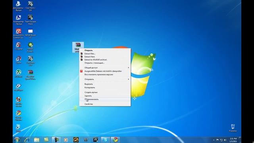Click the yellow "Z" taskbar icon
Viewport: 254px width, 143px height.
(x=76, y=140)
